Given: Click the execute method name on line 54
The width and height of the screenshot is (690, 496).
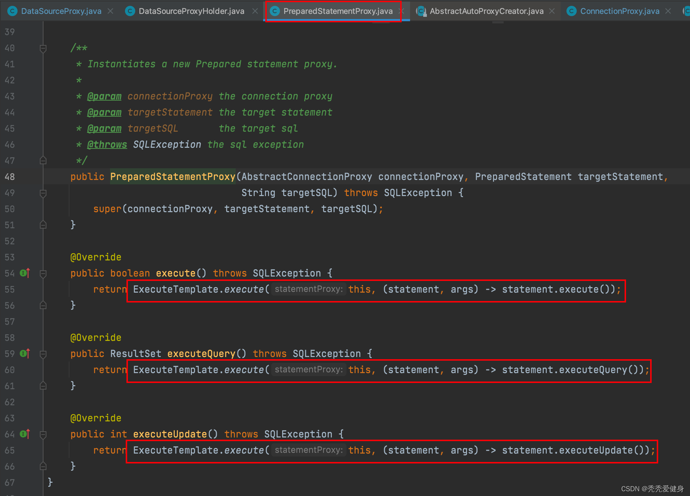Looking at the screenshot, I should click(176, 273).
